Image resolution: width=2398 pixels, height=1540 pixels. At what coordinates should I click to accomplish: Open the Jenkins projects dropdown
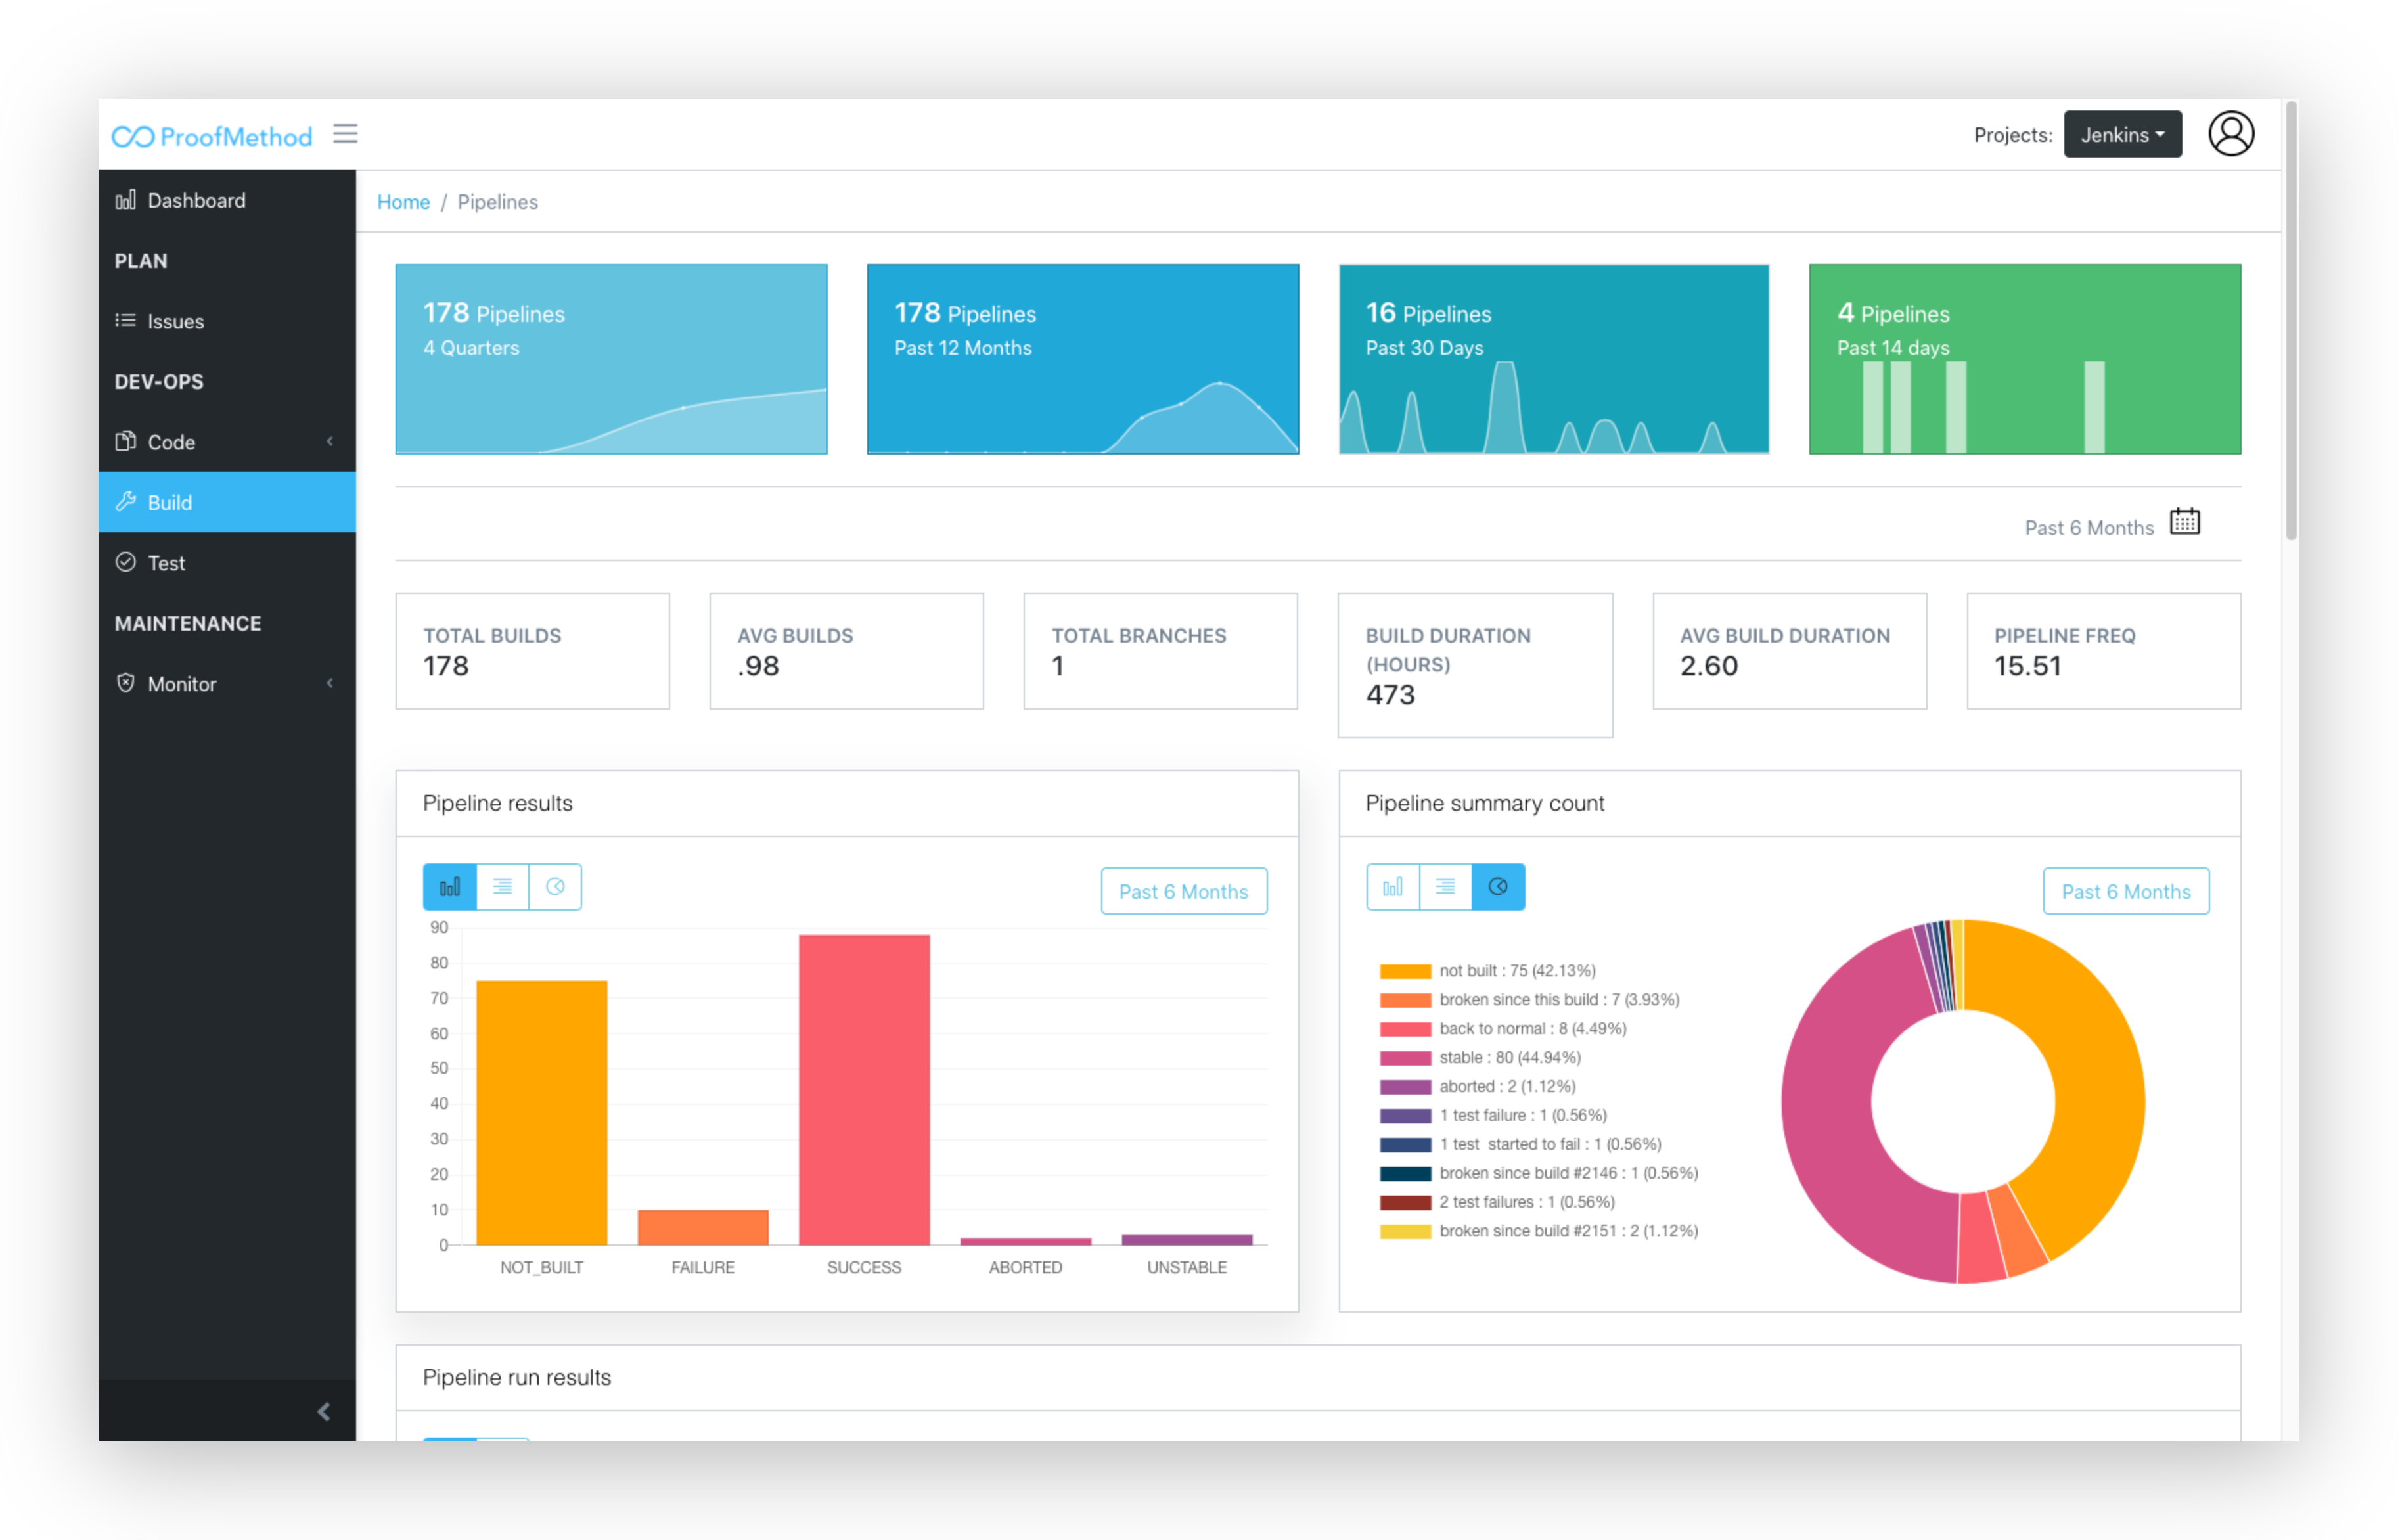pos(2121,135)
